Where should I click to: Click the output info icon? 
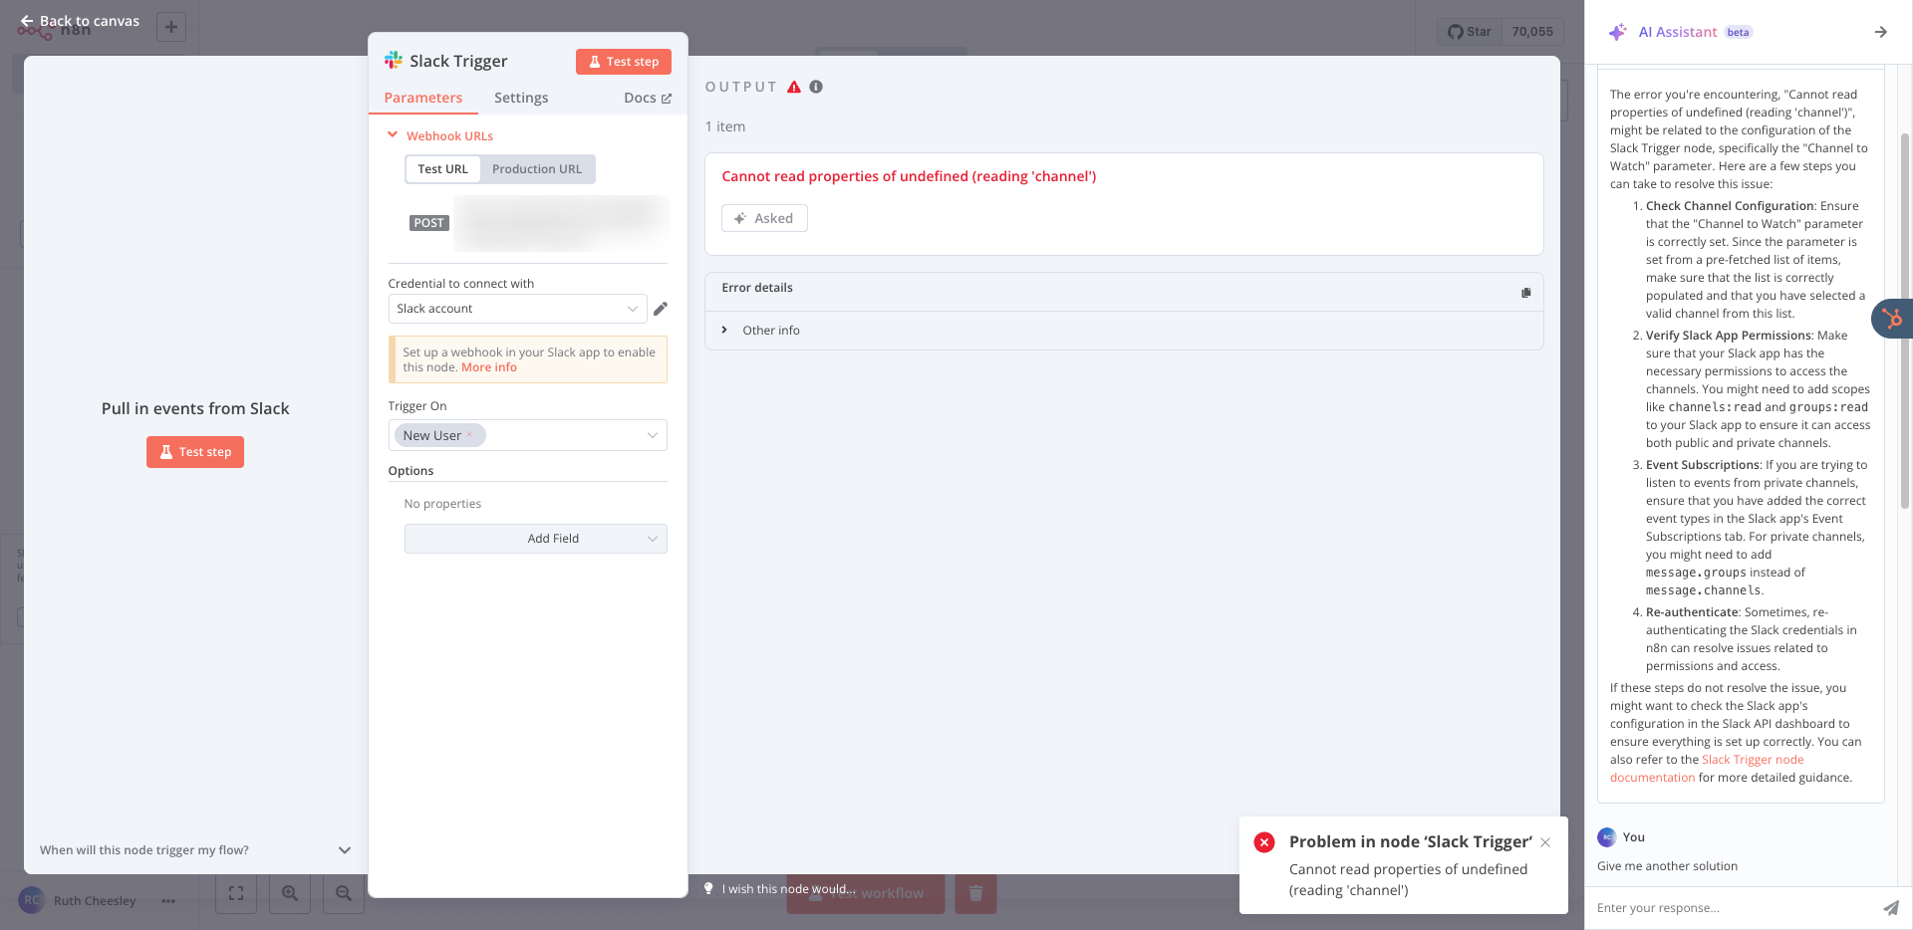pos(816,87)
